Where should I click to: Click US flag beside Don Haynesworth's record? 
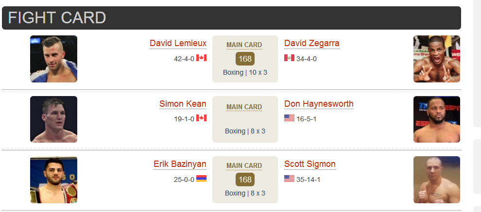click(289, 118)
